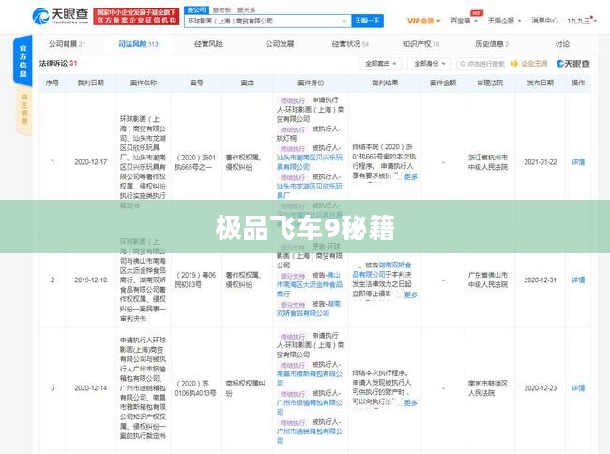This screenshot has width=610, height=454.
Task: Open the 汕头市潮南区贝兴乐玩具有限公司 link
Action: (x=310, y=162)
